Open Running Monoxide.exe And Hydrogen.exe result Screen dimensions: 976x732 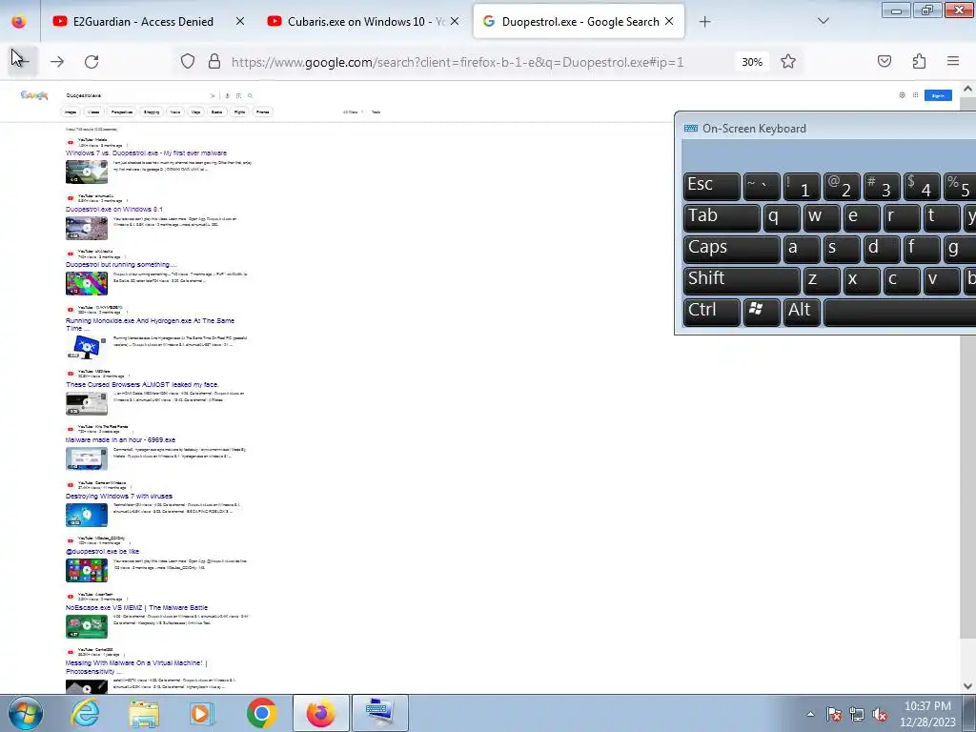(x=150, y=324)
